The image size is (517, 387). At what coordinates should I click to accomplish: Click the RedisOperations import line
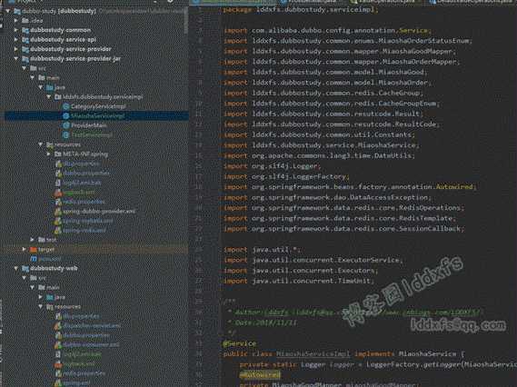(344, 208)
